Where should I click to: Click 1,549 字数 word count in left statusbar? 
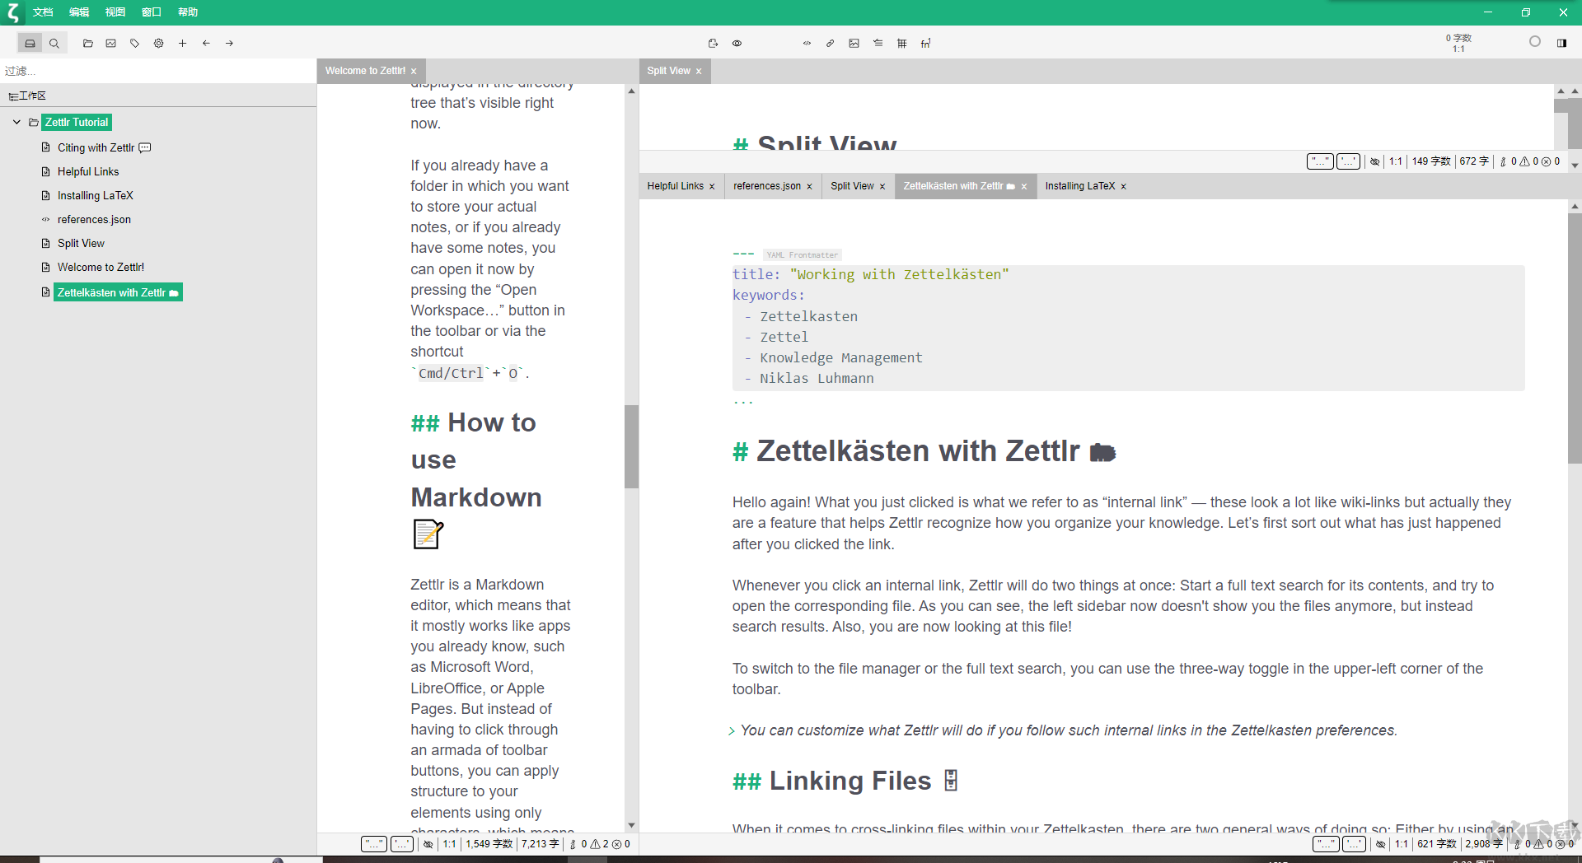pos(489,844)
